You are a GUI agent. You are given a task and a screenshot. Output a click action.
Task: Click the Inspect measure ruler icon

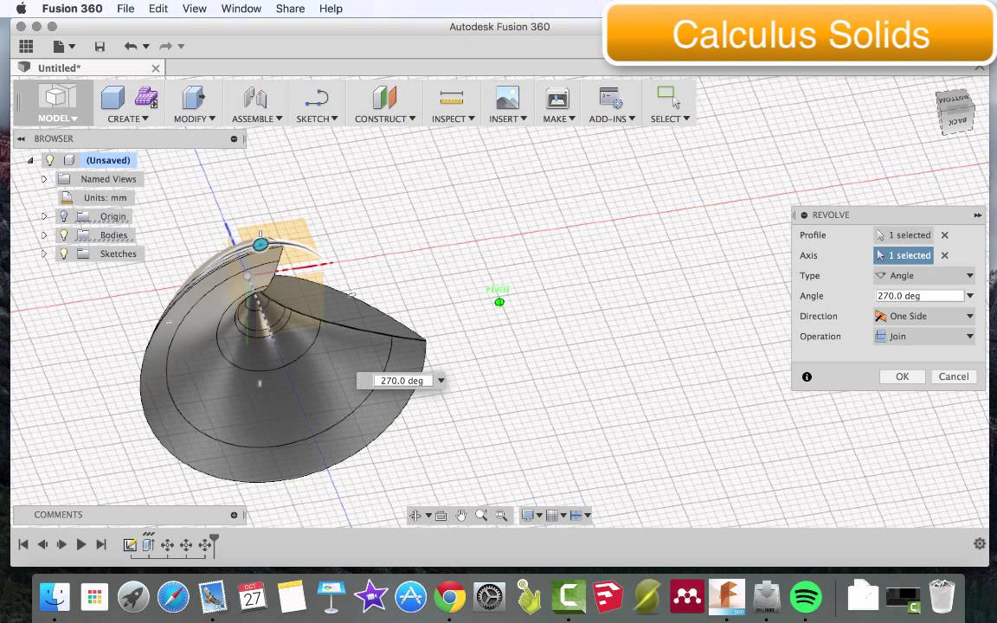452,98
